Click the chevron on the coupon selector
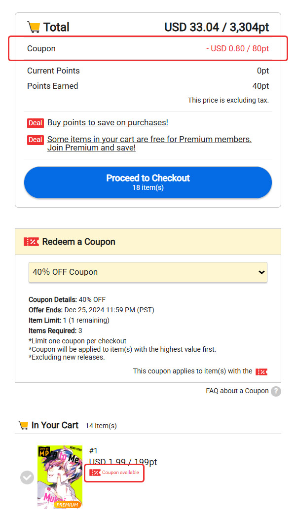The image size is (296, 515). [x=261, y=272]
